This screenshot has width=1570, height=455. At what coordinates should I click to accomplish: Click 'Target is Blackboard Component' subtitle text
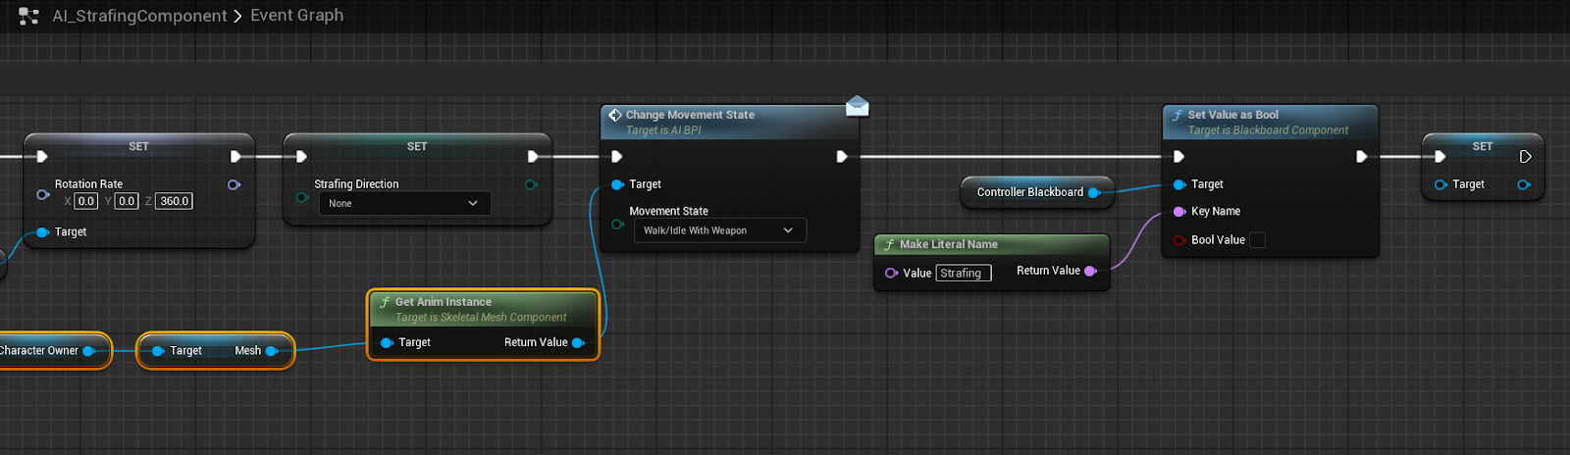(1268, 130)
